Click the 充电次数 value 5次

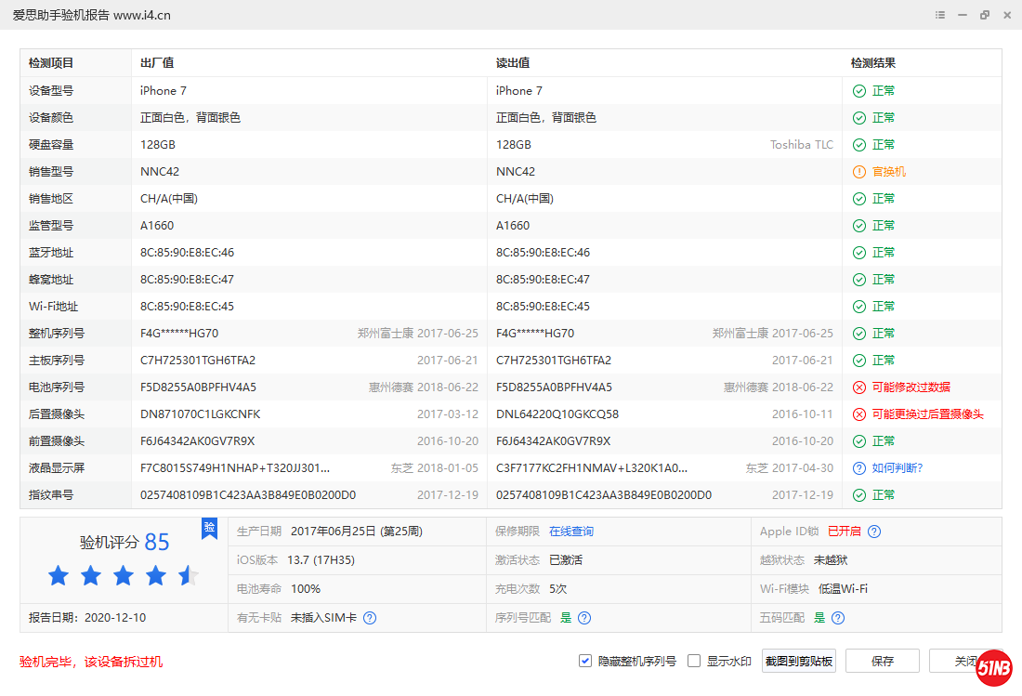[558, 589]
